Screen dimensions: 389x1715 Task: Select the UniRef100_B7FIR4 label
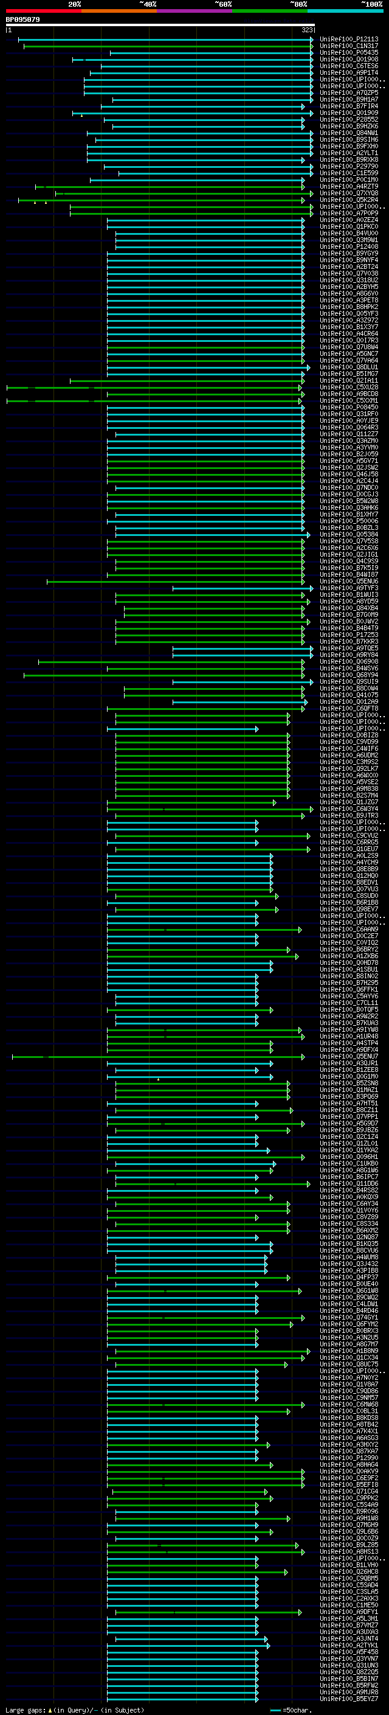[x=349, y=106]
